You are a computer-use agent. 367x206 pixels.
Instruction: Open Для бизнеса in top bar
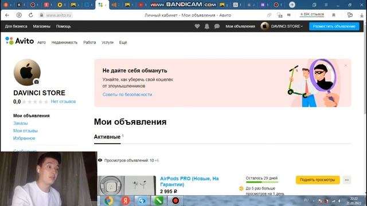pyautogui.click(x=16, y=26)
